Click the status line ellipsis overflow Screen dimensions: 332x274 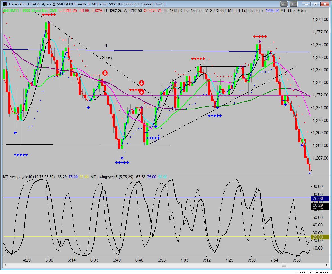point(309,10)
